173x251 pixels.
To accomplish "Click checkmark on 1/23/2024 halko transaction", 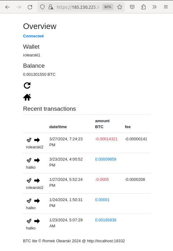I will tap(29, 221).
